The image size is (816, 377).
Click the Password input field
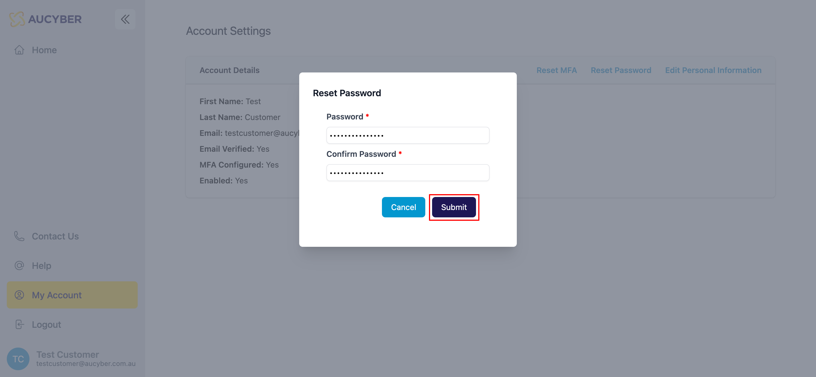408,135
